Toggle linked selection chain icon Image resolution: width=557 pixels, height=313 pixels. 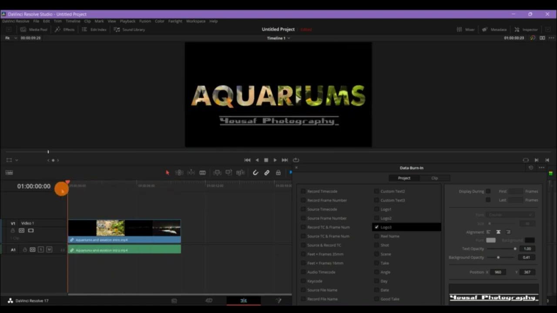click(267, 173)
